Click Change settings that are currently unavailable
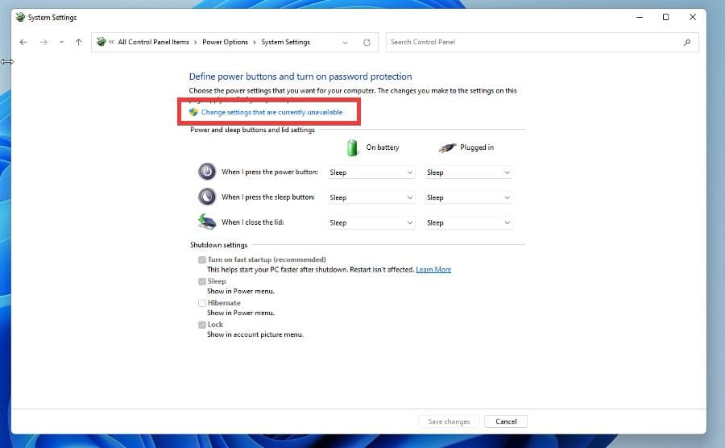Screen dimensions: 725x448 [x=272, y=112]
